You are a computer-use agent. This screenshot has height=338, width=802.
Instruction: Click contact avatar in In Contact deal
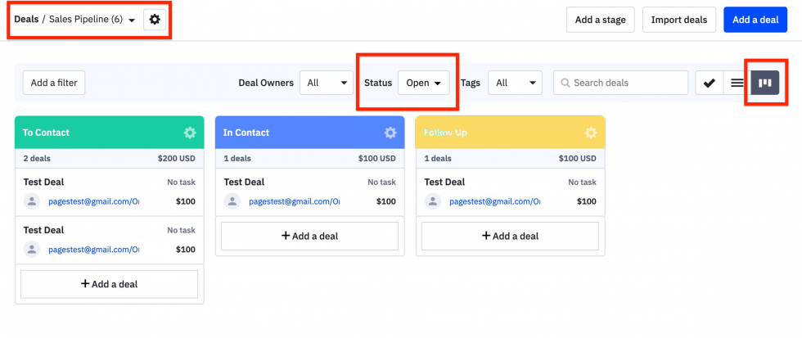[x=232, y=201]
